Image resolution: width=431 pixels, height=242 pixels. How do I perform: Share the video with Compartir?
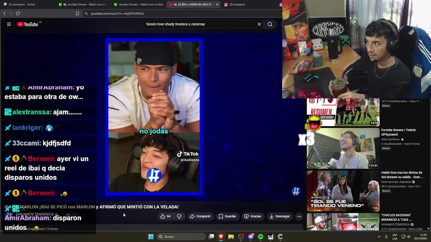pyautogui.click(x=200, y=216)
